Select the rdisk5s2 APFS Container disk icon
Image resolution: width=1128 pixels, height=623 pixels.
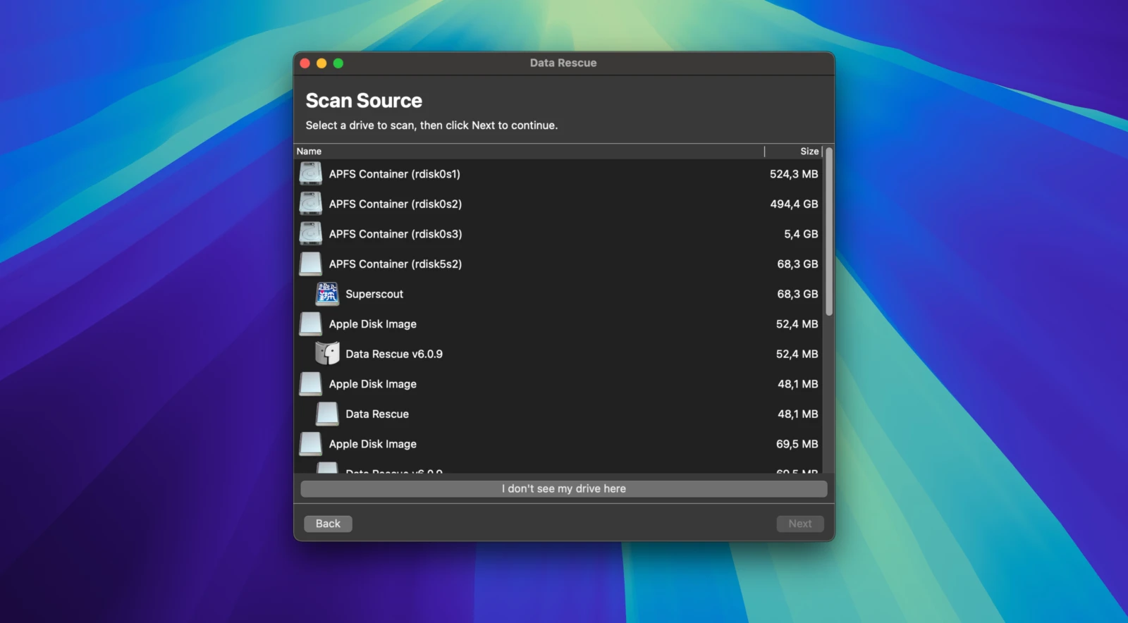click(310, 264)
